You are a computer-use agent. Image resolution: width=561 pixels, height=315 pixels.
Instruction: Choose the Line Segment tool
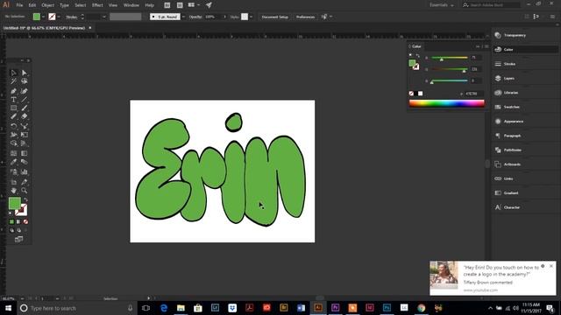coord(25,100)
